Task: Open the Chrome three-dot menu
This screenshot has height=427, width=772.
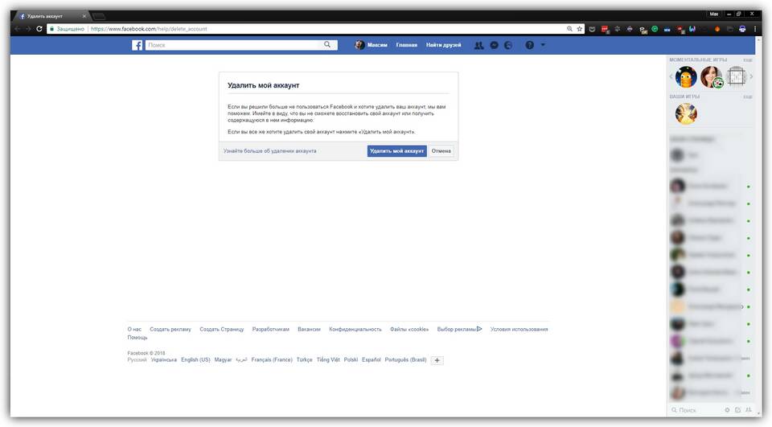Action: [755, 29]
